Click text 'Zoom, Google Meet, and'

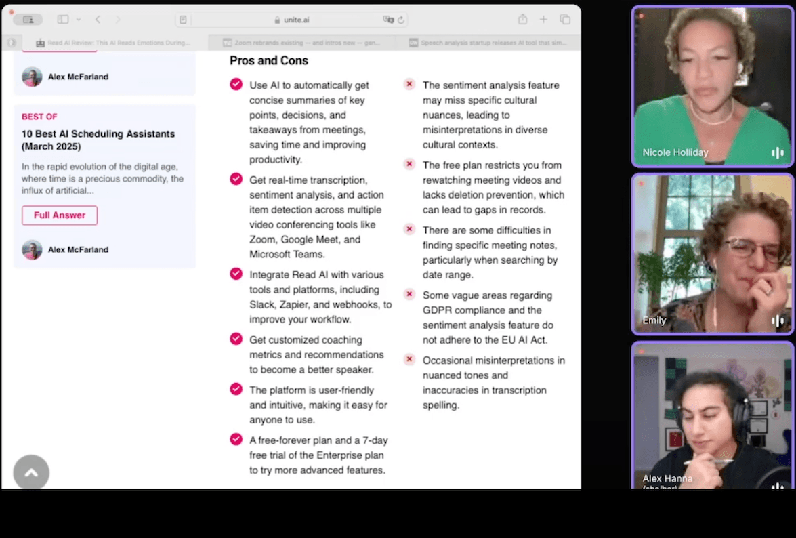point(305,240)
